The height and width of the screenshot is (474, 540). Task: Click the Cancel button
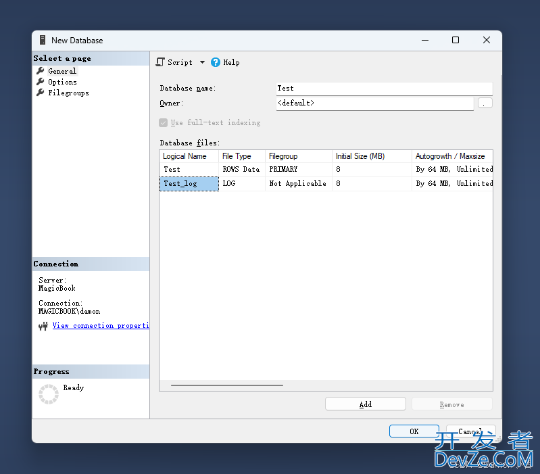(471, 431)
